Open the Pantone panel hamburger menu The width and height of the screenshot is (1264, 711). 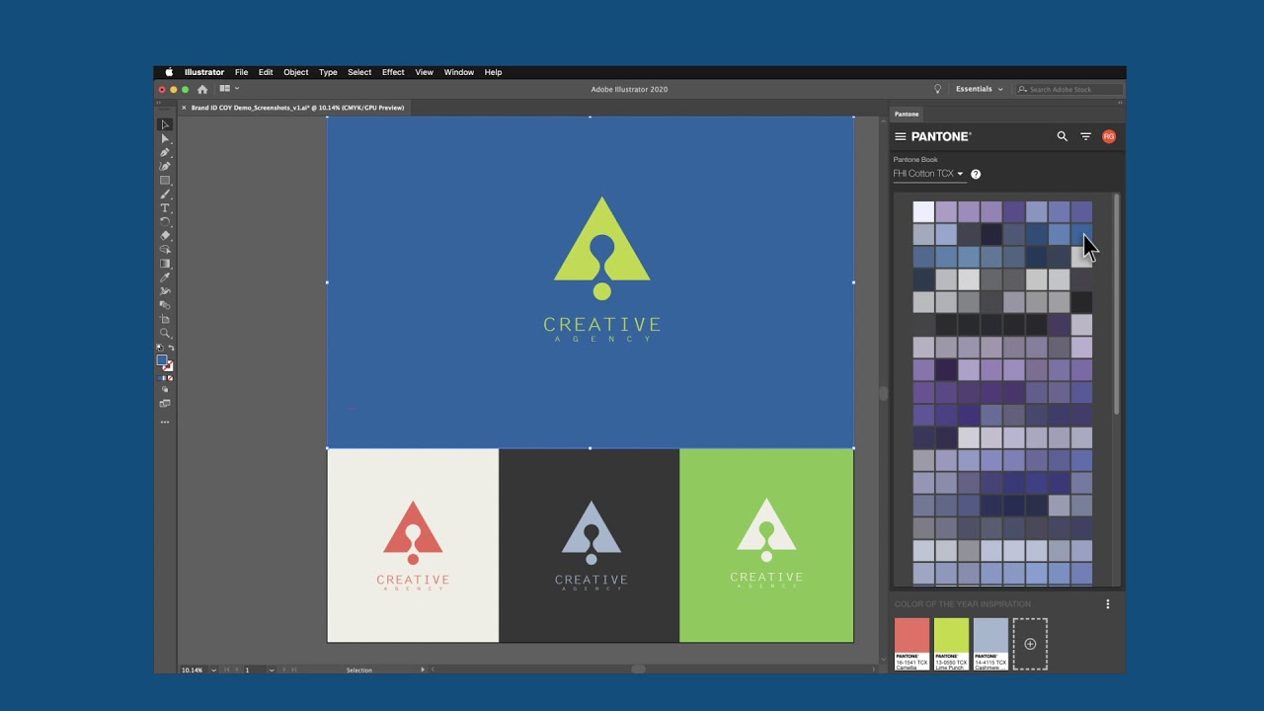900,136
